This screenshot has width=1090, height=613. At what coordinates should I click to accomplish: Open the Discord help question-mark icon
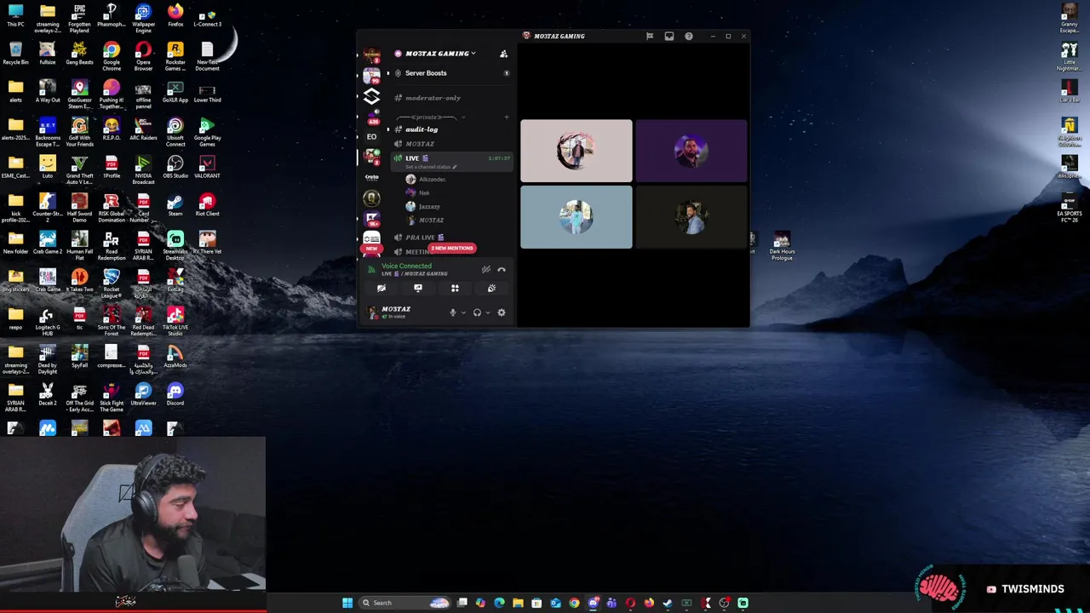(x=689, y=37)
